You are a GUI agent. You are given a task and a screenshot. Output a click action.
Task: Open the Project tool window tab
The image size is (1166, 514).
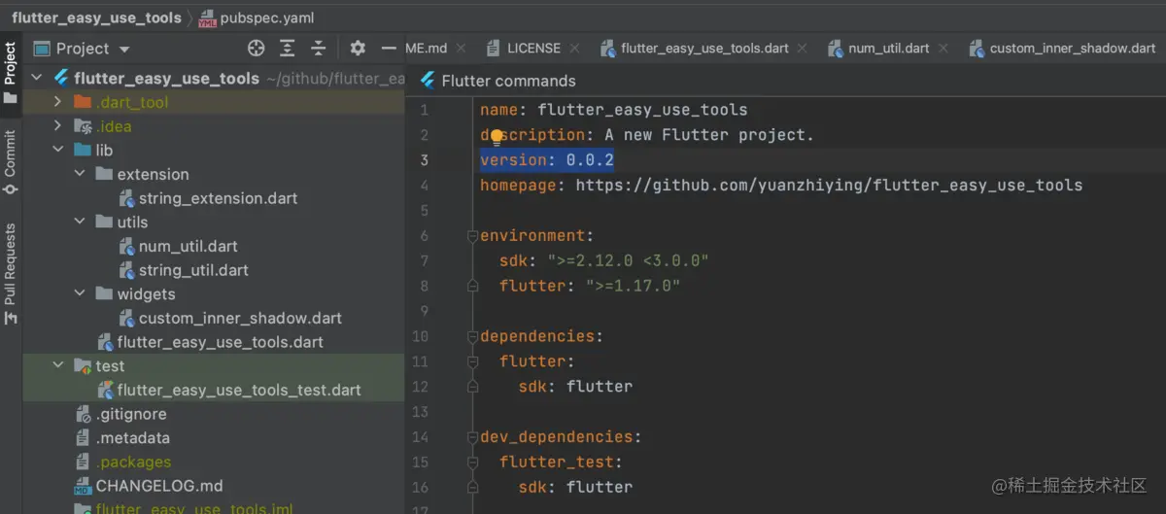11,74
